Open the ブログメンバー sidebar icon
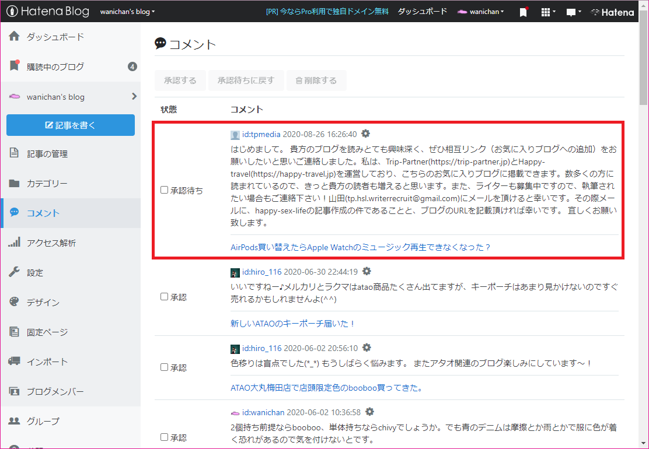The image size is (649, 449). pos(13,391)
